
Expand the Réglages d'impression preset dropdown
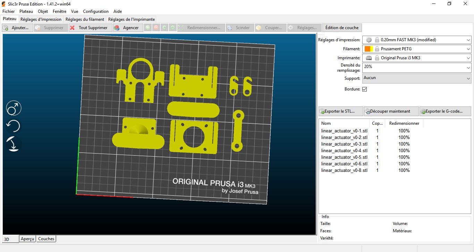[x=468, y=40]
